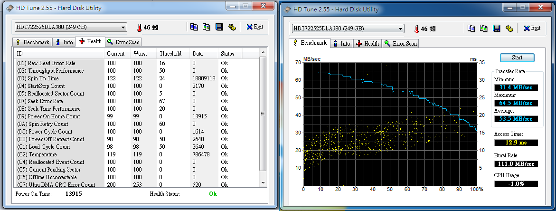Viewport: 556px width, 211px height.
Task: Select the Reallocated Sector Count row
Action: point(50,94)
